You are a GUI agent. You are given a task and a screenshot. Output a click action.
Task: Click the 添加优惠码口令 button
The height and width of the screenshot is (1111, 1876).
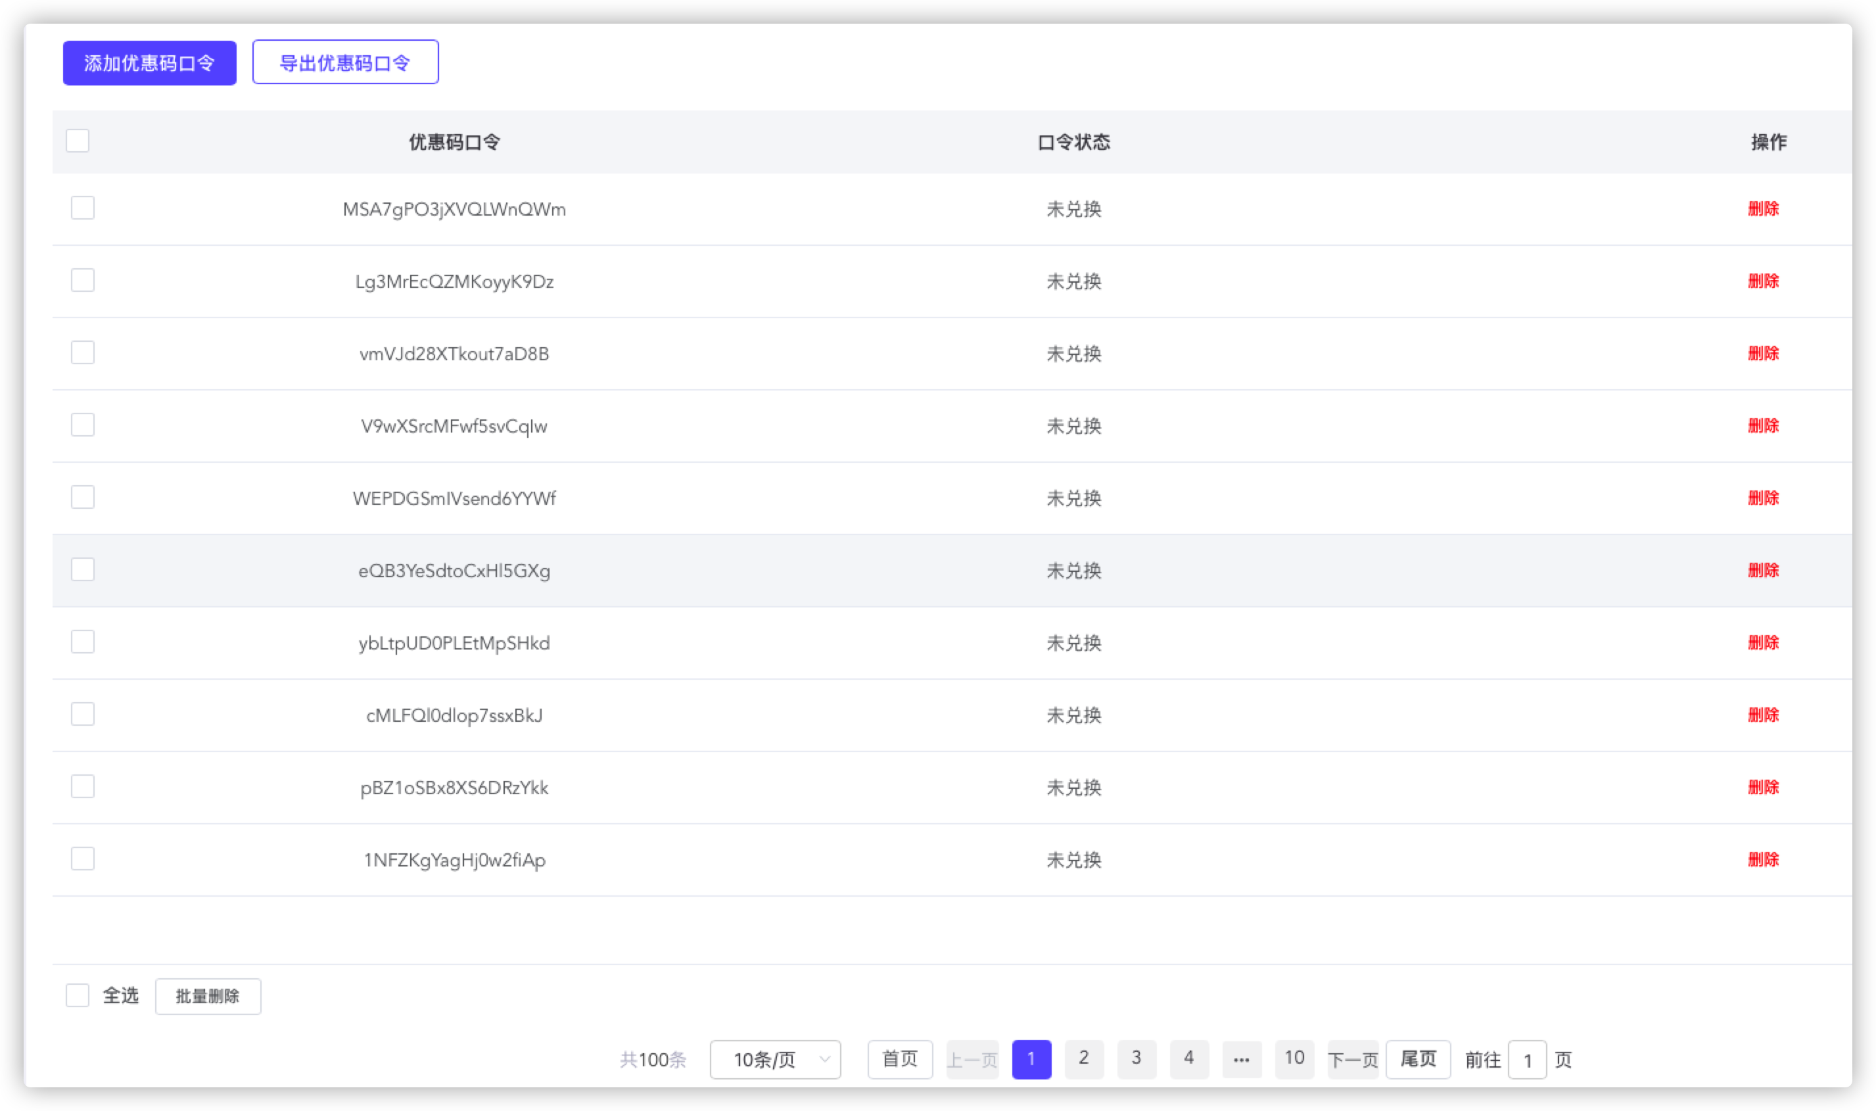(149, 63)
